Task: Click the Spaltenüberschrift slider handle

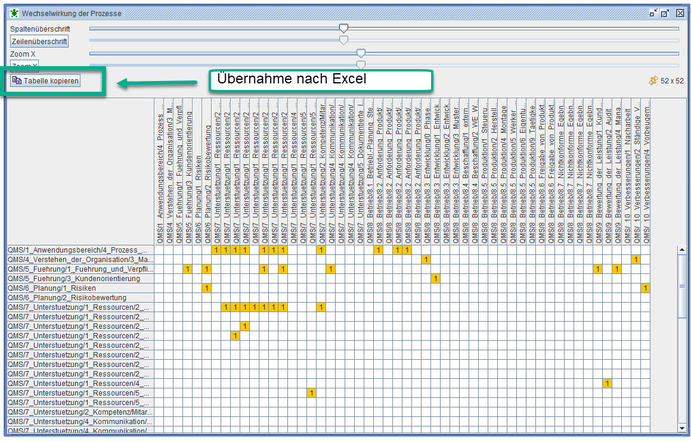Action: click(343, 28)
